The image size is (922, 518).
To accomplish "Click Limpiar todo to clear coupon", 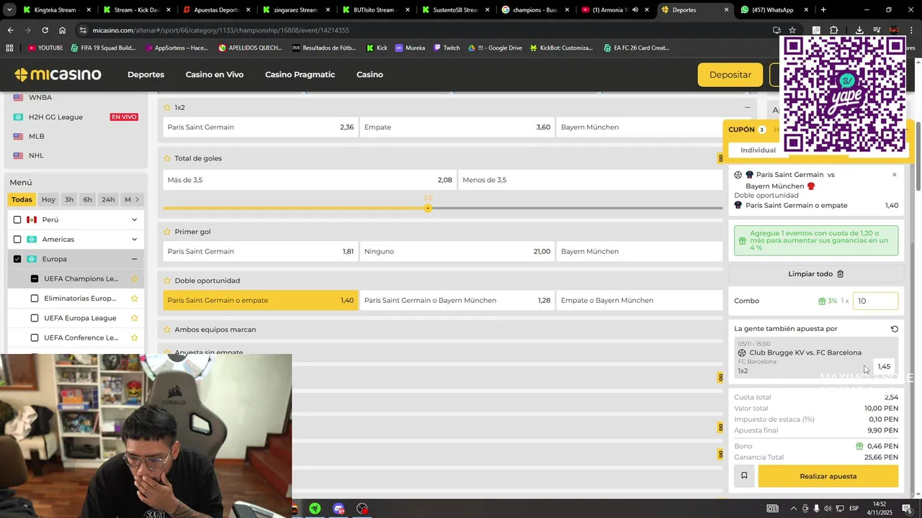I will tap(810, 274).
